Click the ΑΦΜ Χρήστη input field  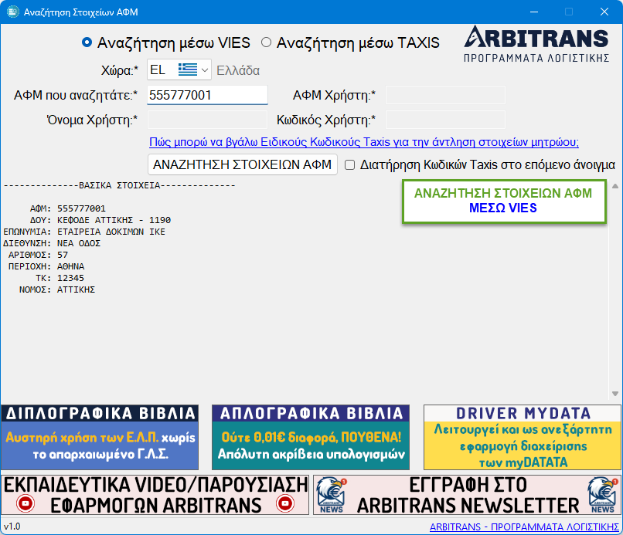[x=445, y=95]
